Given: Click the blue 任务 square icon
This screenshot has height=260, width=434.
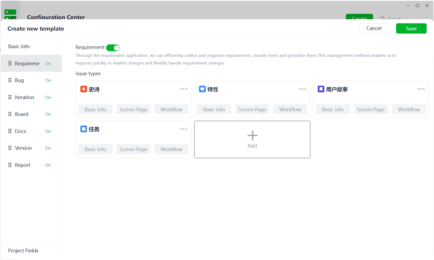Looking at the screenshot, I should [x=84, y=129].
